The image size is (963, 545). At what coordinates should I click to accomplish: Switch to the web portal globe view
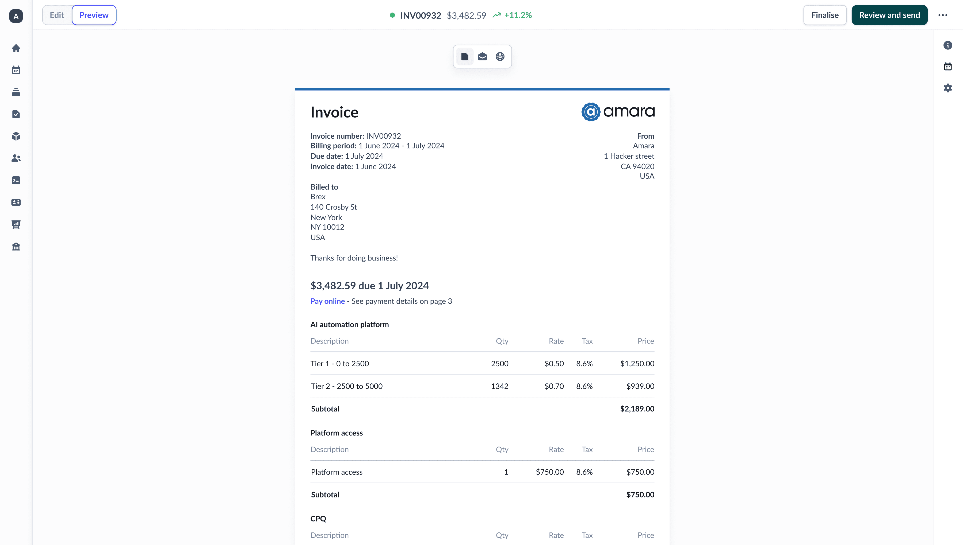click(500, 57)
